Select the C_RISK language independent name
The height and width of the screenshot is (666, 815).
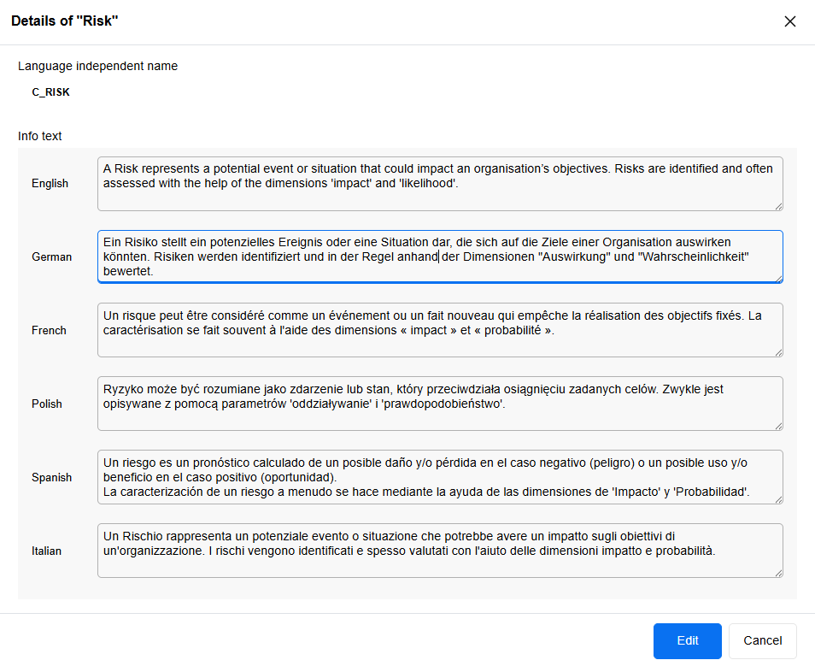point(50,91)
